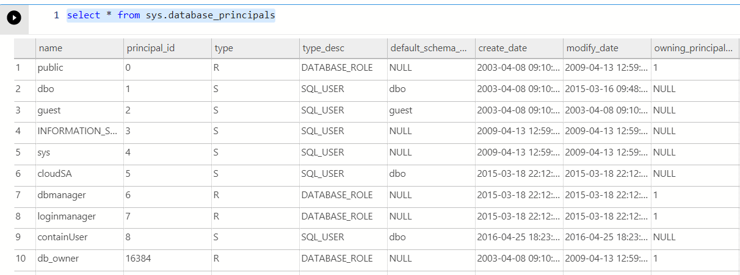740x275 pixels.
Task: Click the 'sys' name cell
Action: point(79,152)
